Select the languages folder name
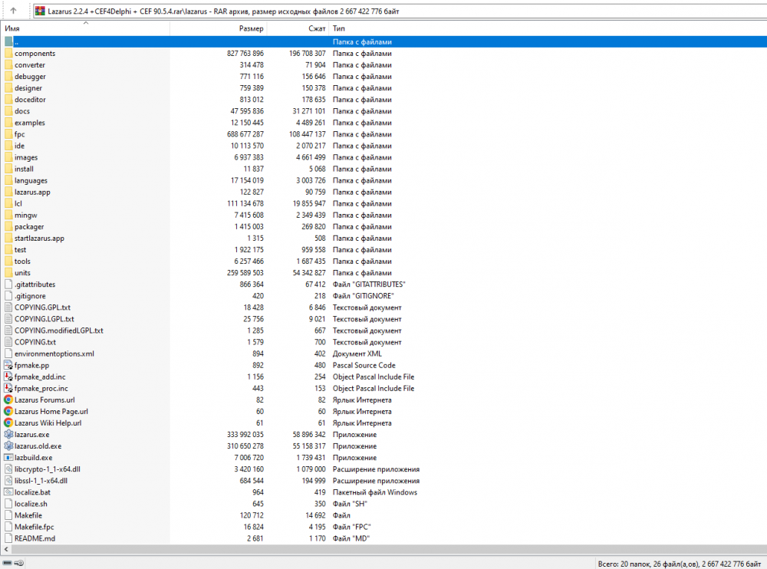This screenshot has height=569, width=767. point(31,180)
